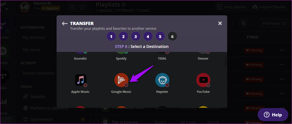This screenshot has height=124, width=292.
Task: Tick checkbox for This Is Eminem
Action: (x=96, y=122)
